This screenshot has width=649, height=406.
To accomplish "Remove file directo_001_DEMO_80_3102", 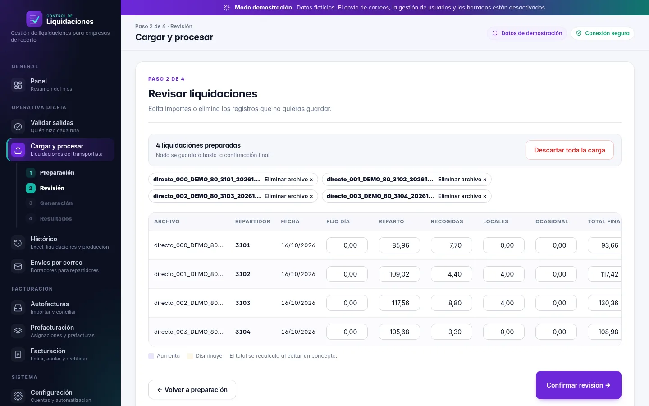I will click(462, 180).
